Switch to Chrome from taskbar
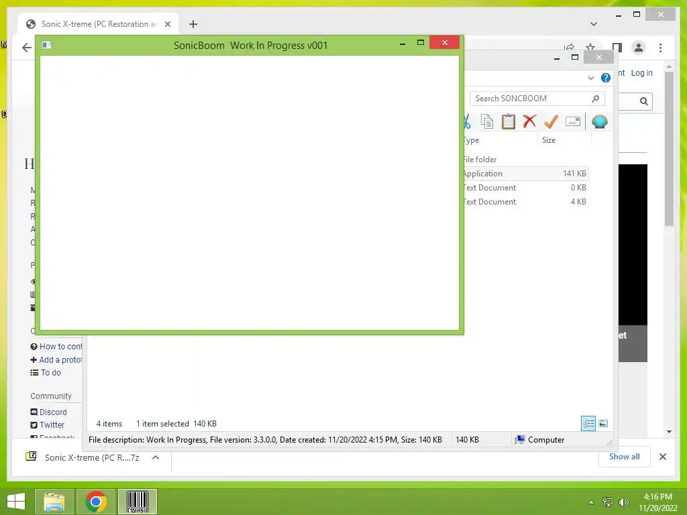Image resolution: width=687 pixels, height=515 pixels. pos(96,502)
